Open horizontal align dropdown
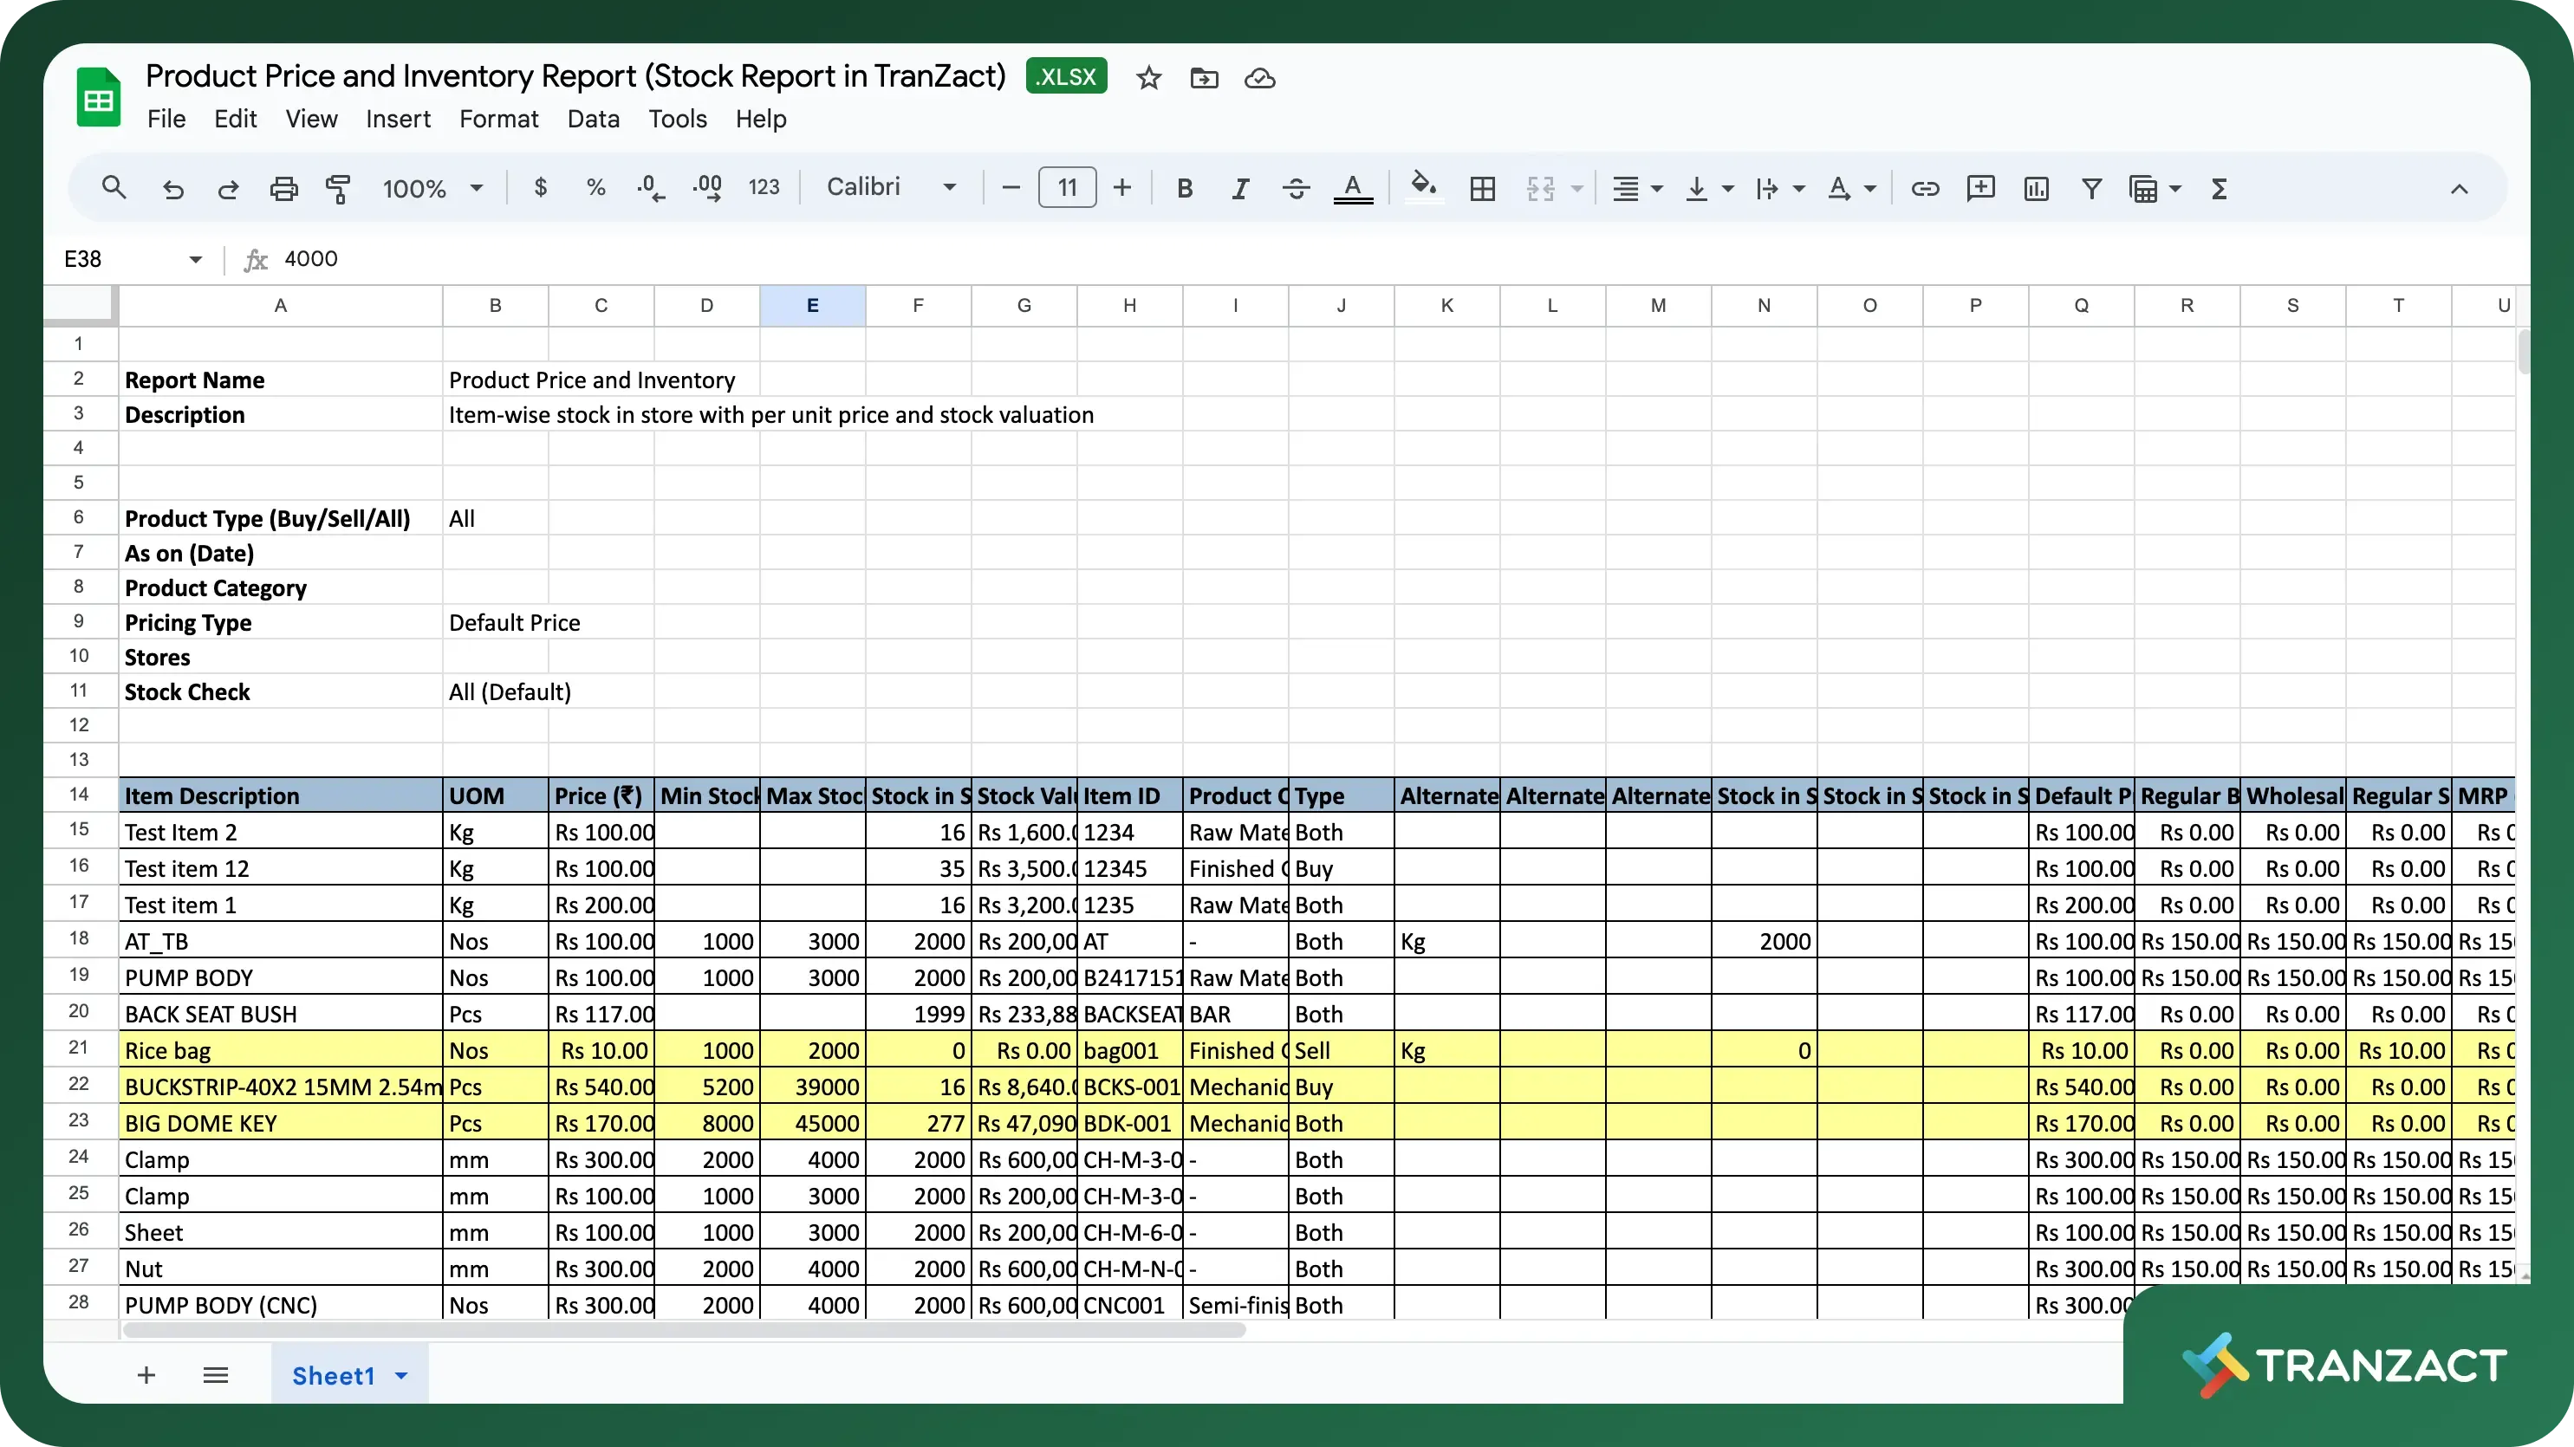The width and height of the screenshot is (2574, 1447). point(1637,189)
